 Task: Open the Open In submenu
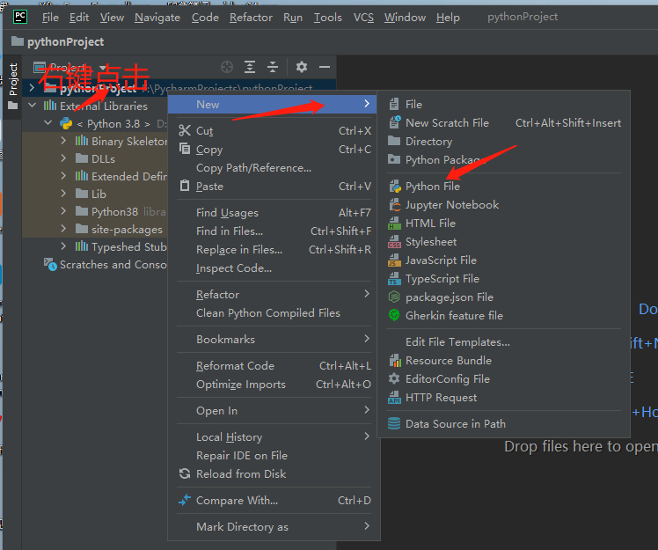tap(274, 411)
